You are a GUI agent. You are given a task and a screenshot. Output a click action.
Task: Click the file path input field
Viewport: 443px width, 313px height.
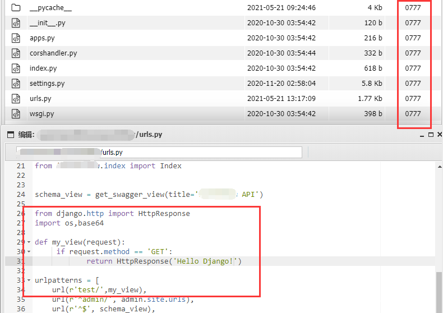pyautogui.click(x=159, y=153)
